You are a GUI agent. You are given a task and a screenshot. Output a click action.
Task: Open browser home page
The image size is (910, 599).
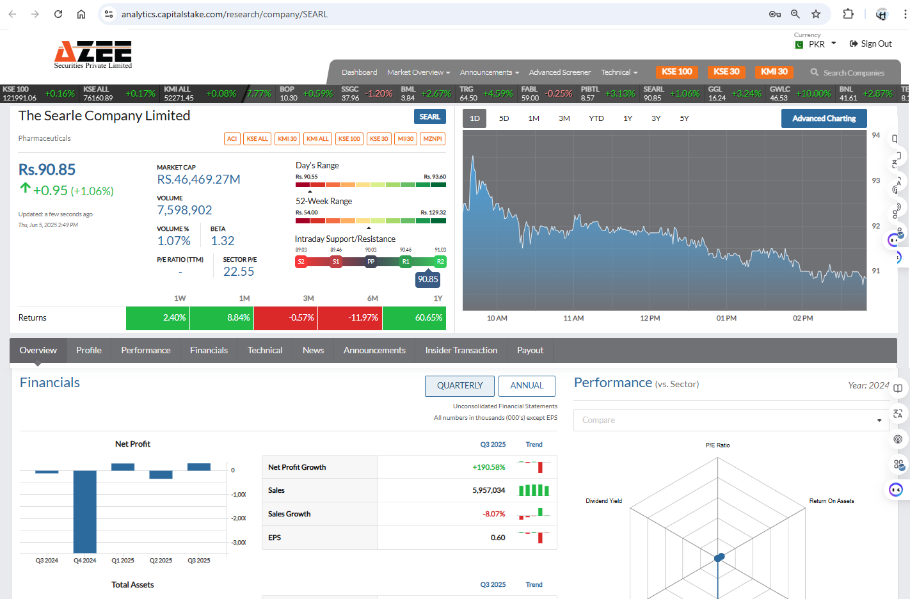[81, 14]
